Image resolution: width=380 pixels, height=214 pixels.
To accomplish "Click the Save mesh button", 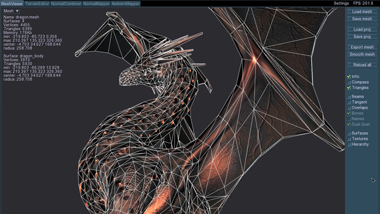I will (362, 19).
